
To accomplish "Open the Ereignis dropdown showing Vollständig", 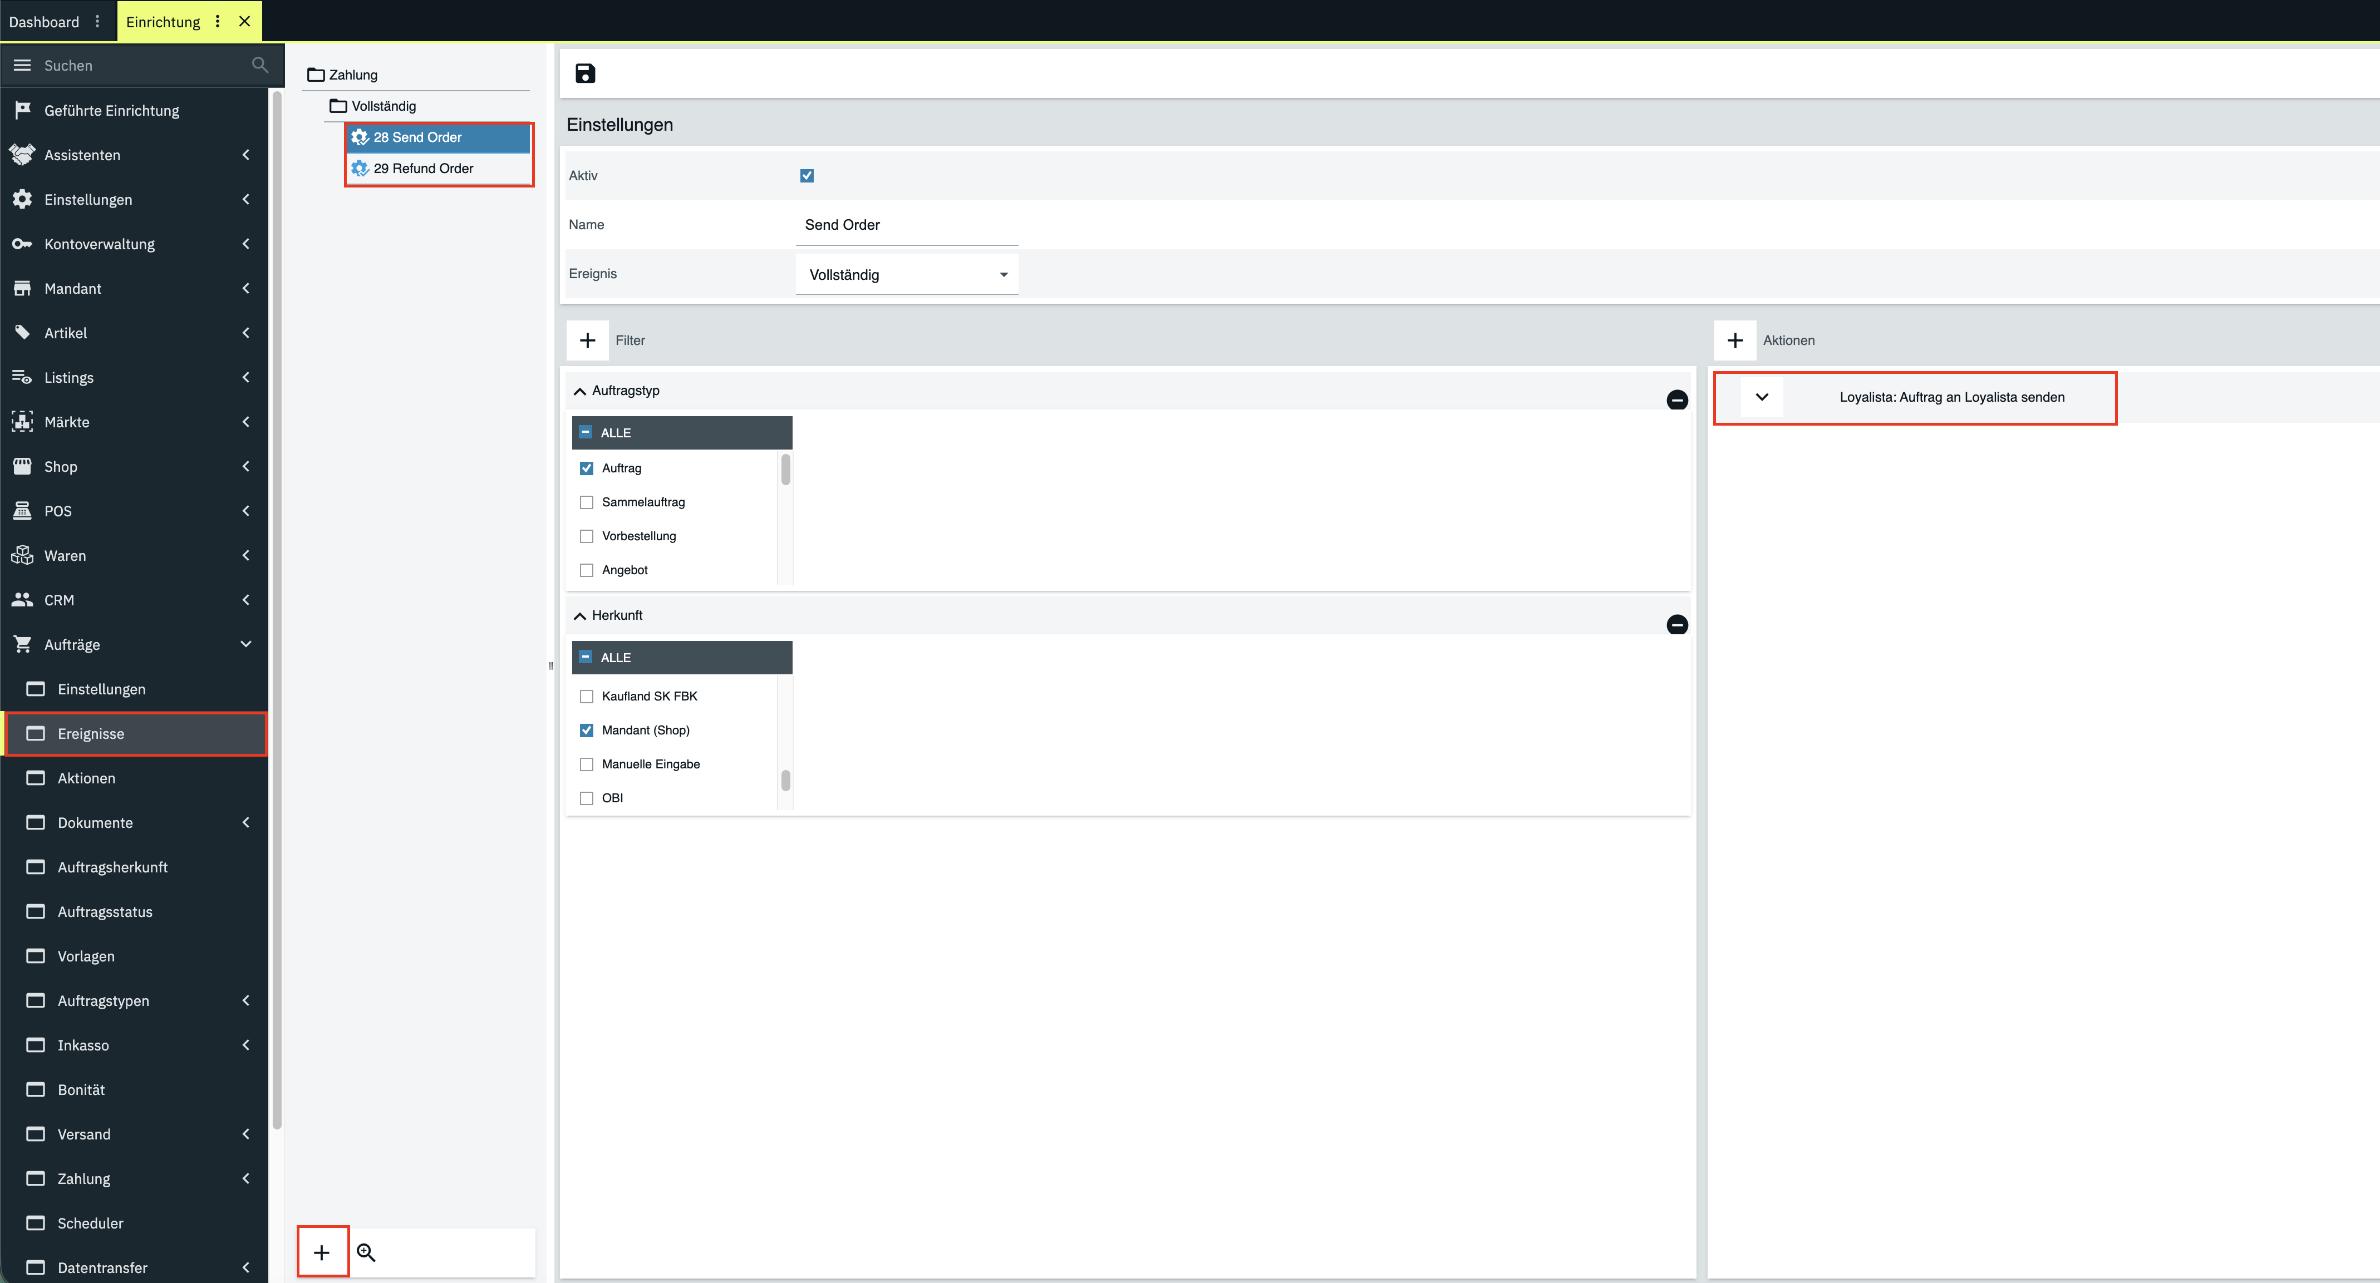I will 906,274.
